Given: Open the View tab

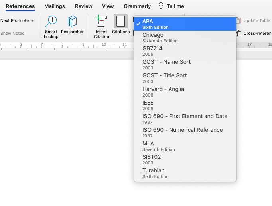Looking at the screenshot, I should point(108,6).
